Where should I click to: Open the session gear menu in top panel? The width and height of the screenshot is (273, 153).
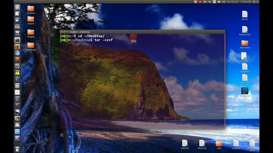[x=254, y=2]
